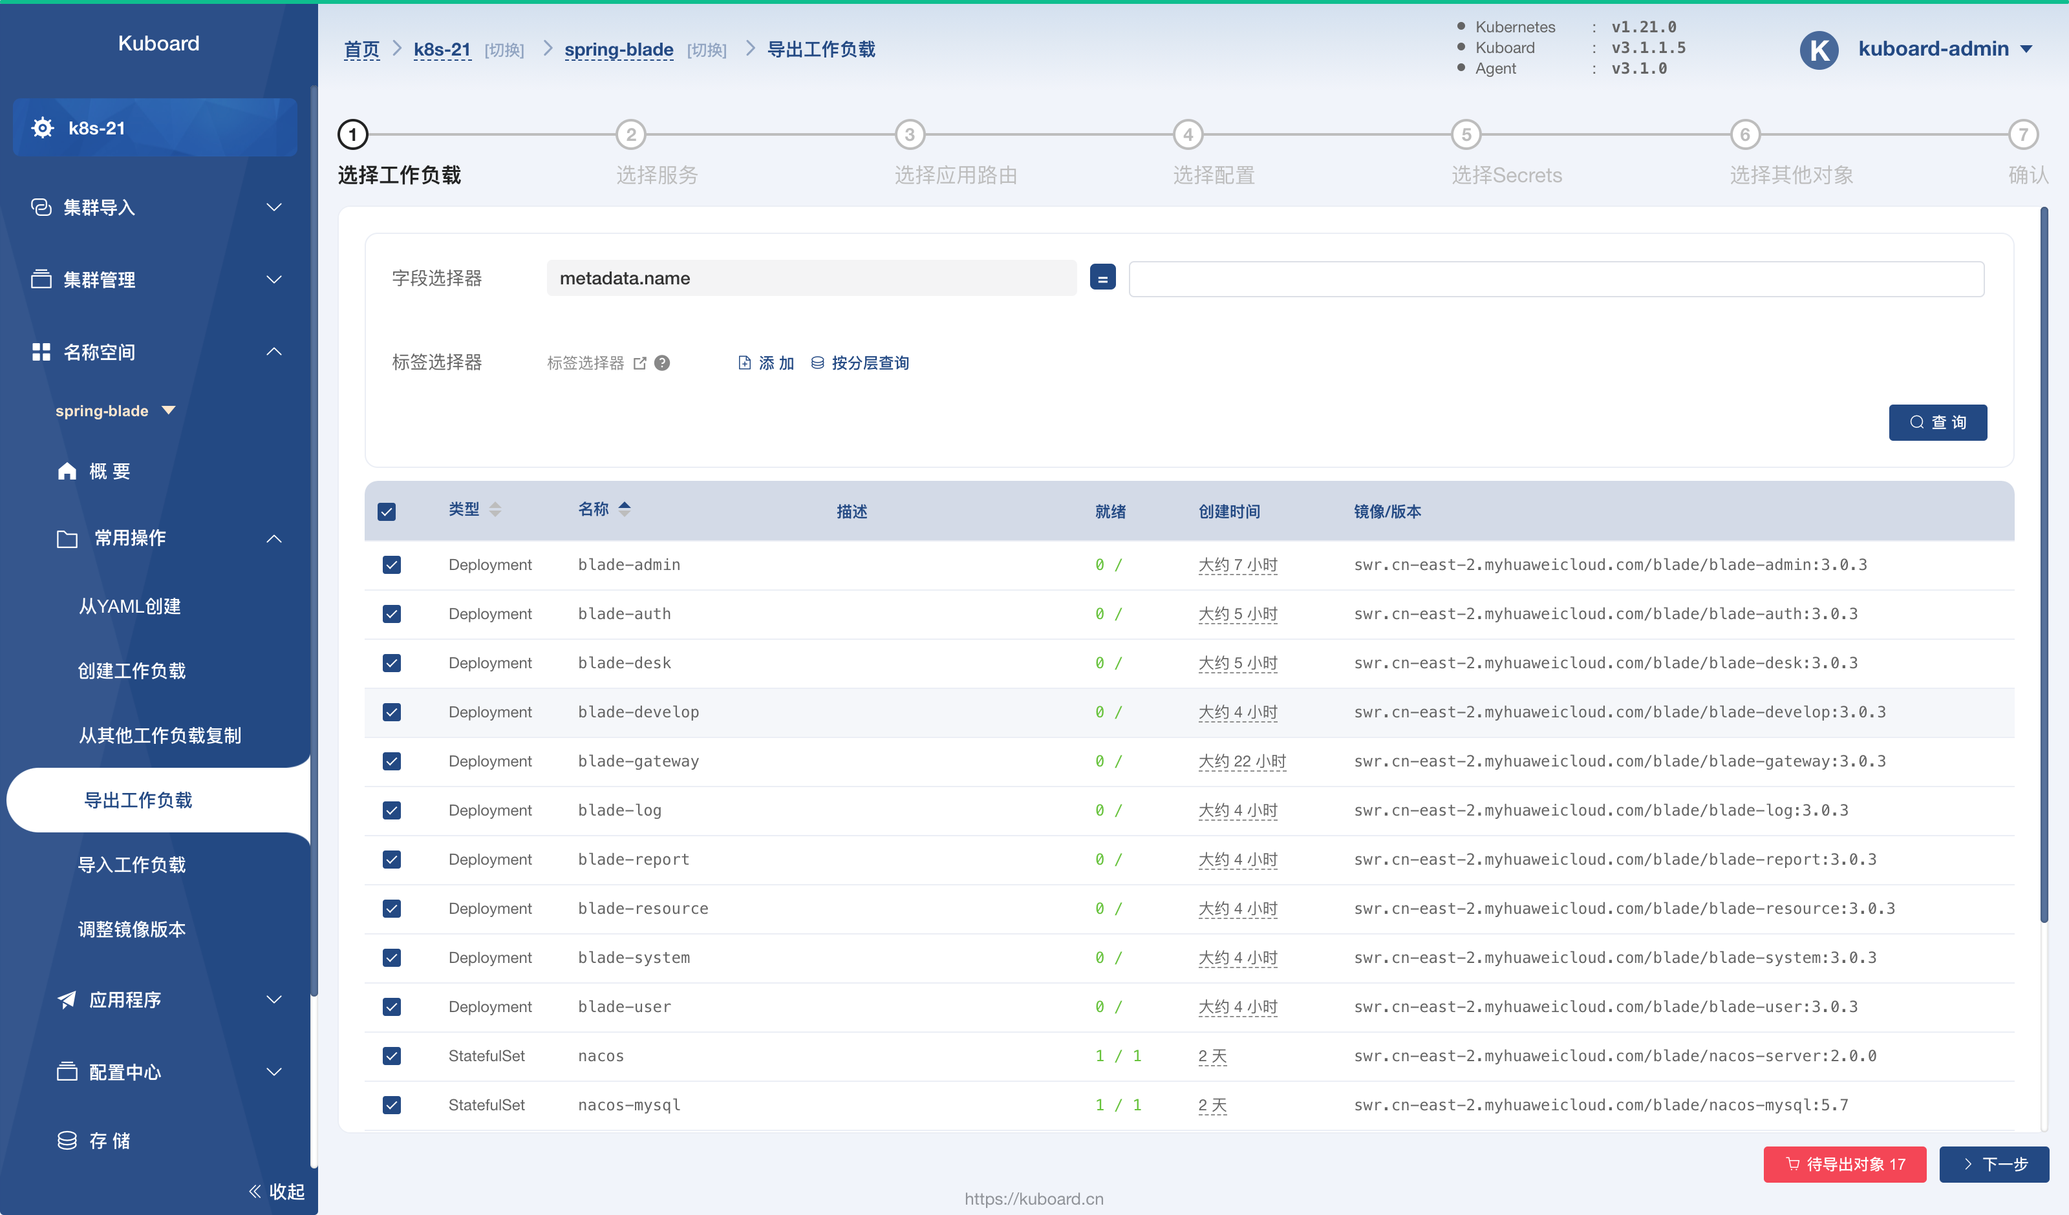Collapse the 常用操作 submenu chevron
This screenshot has height=1215, width=2069.
tap(274, 538)
